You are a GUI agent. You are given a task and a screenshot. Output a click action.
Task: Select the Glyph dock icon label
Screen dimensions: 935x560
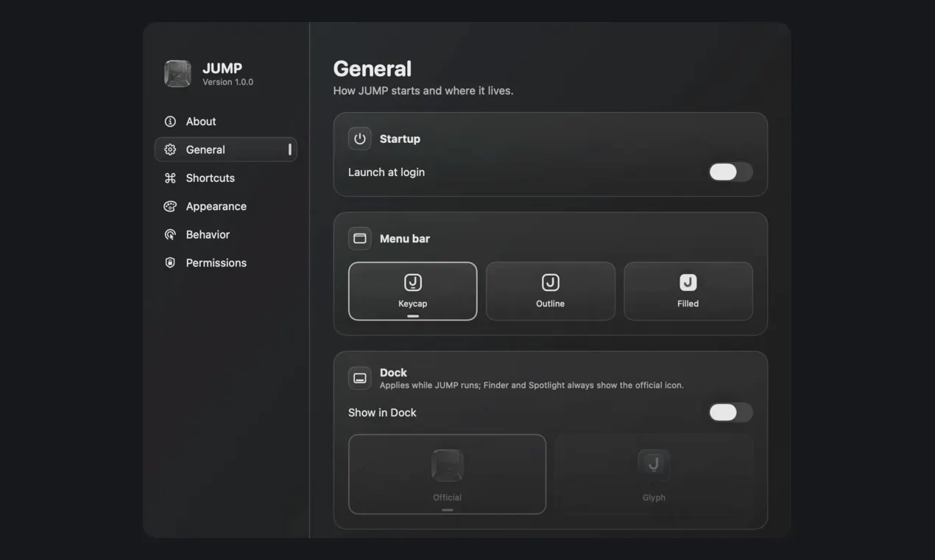654,497
